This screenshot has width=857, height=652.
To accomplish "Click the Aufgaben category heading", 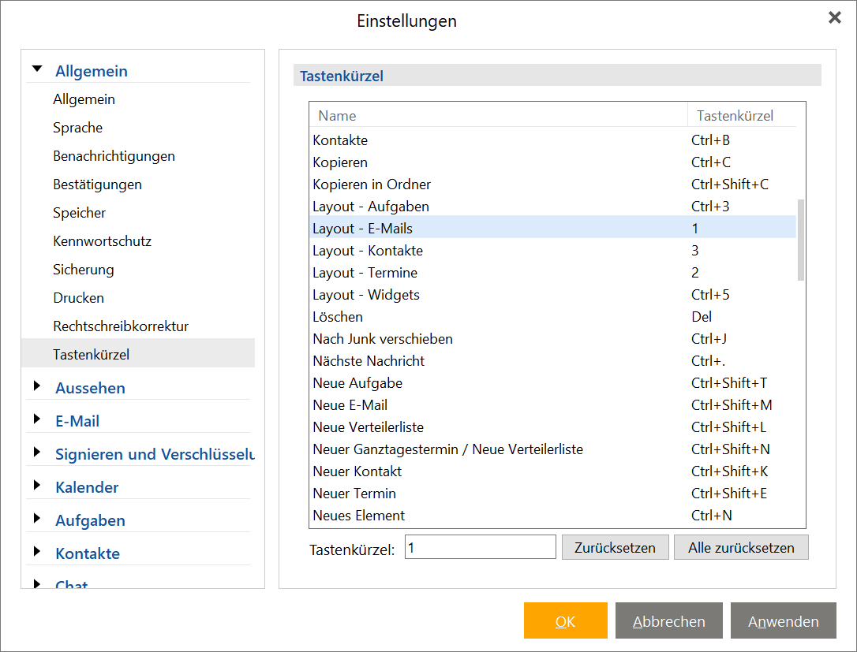I will point(90,521).
